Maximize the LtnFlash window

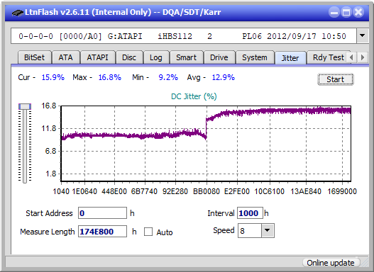click(x=346, y=12)
